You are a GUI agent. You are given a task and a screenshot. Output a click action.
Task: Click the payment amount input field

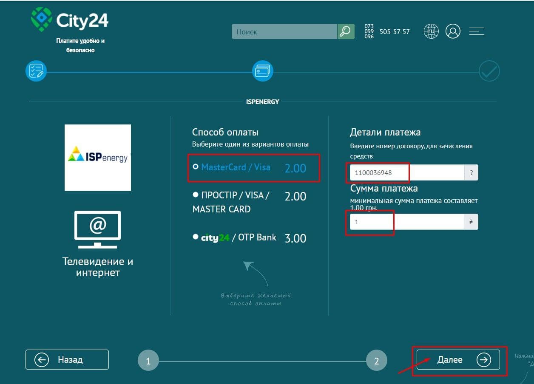(x=407, y=222)
